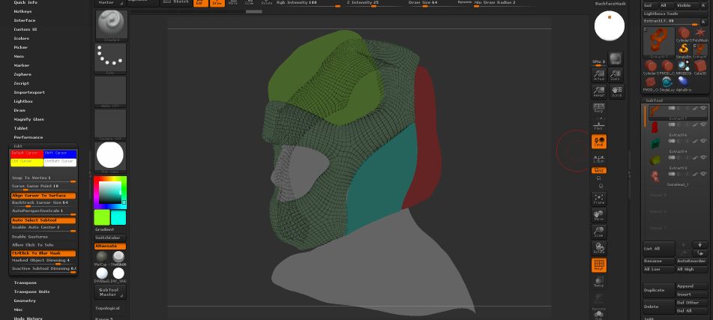Open the Lightbox preferences menu item
The height and width of the screenshot is (320, 713).
[x=23, y=101]
